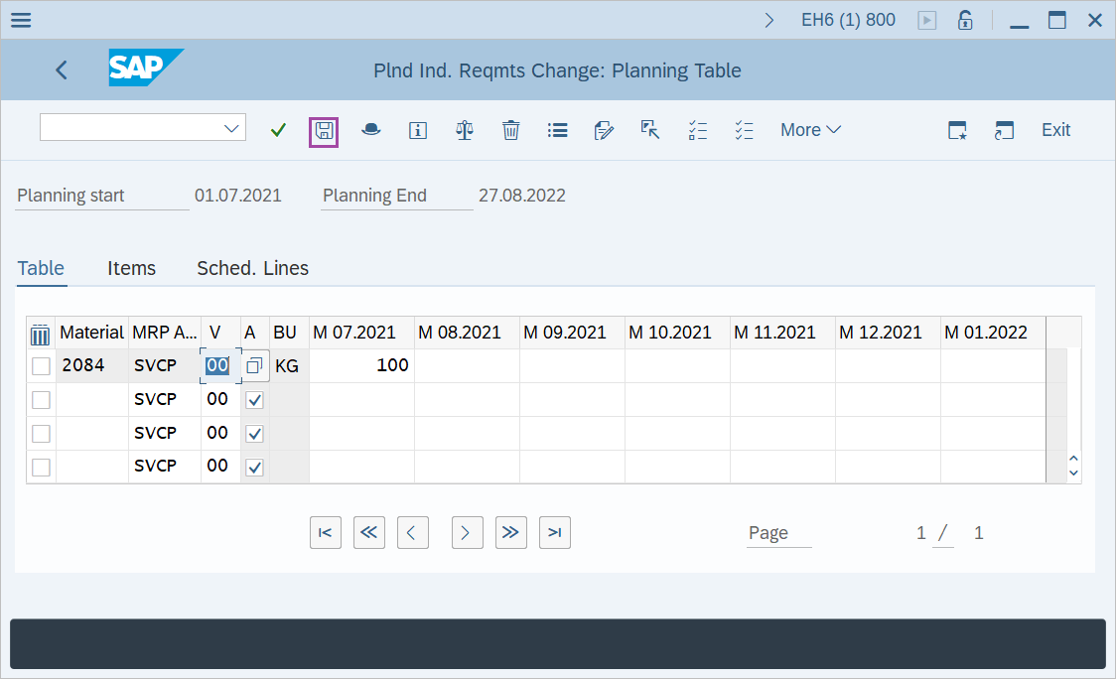This screenshot has width=1116, height=679.
Task: Open value help next to version field
Action: tap(254, 366)
